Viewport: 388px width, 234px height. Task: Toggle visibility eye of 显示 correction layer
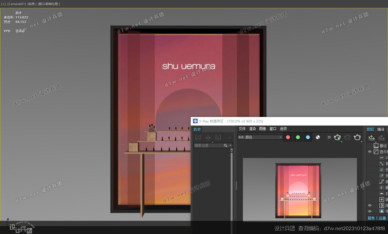370,152
